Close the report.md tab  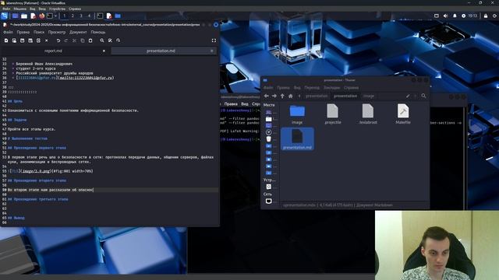click(104, 51)
